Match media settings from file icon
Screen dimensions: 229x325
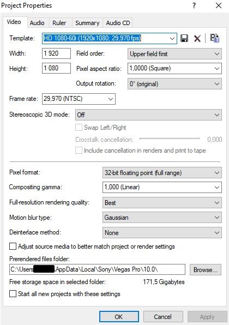click(x=214, y=38)
